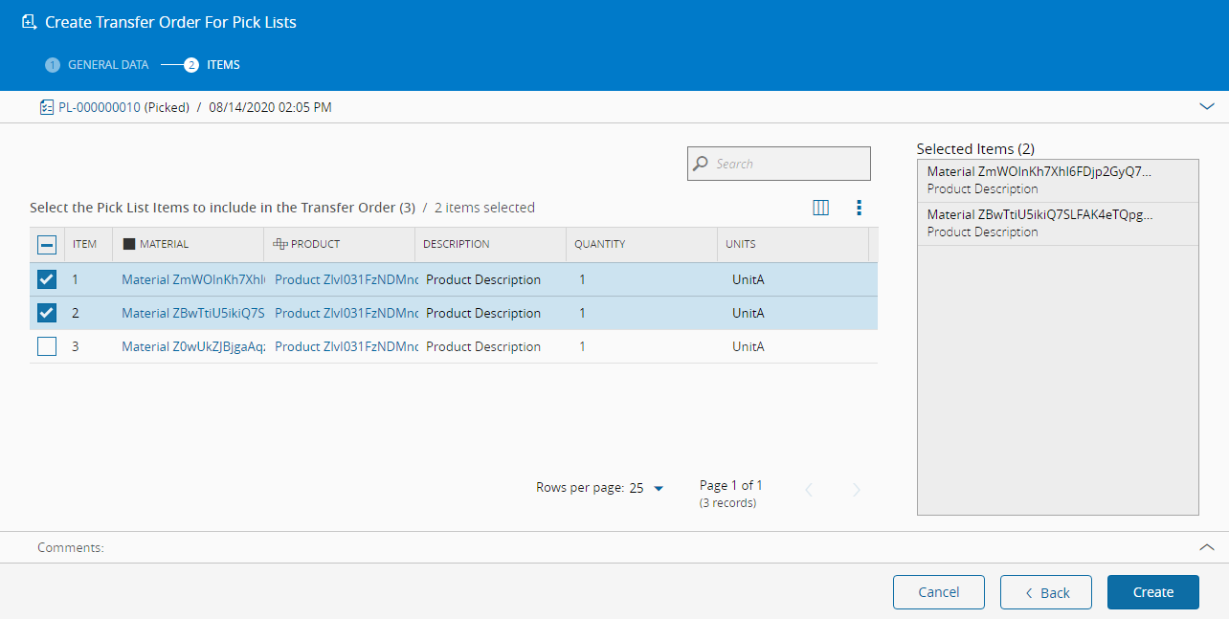The image size is (1229, 619).
Task: Expand the pick list header chevron
Action: [x=1207, y=107]
